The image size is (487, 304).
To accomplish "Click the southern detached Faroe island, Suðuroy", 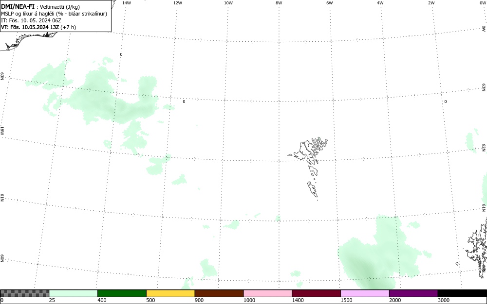I will (313, 189).
